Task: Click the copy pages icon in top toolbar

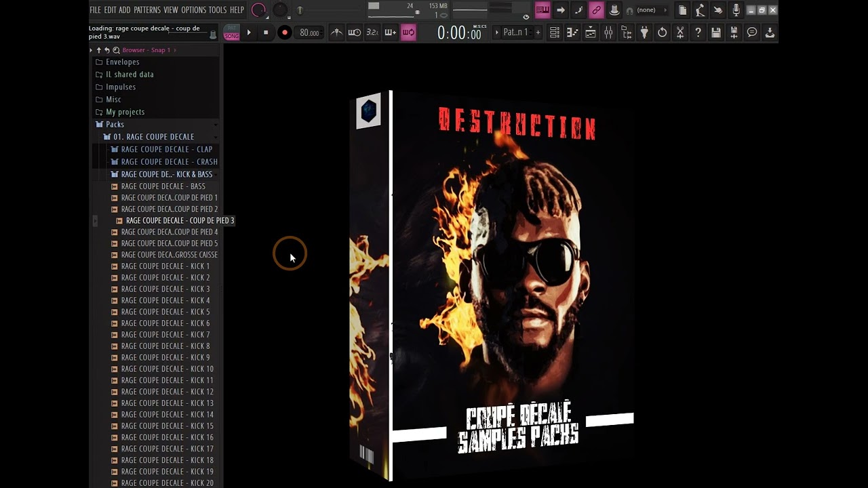Action: click(x=682, y=10)
